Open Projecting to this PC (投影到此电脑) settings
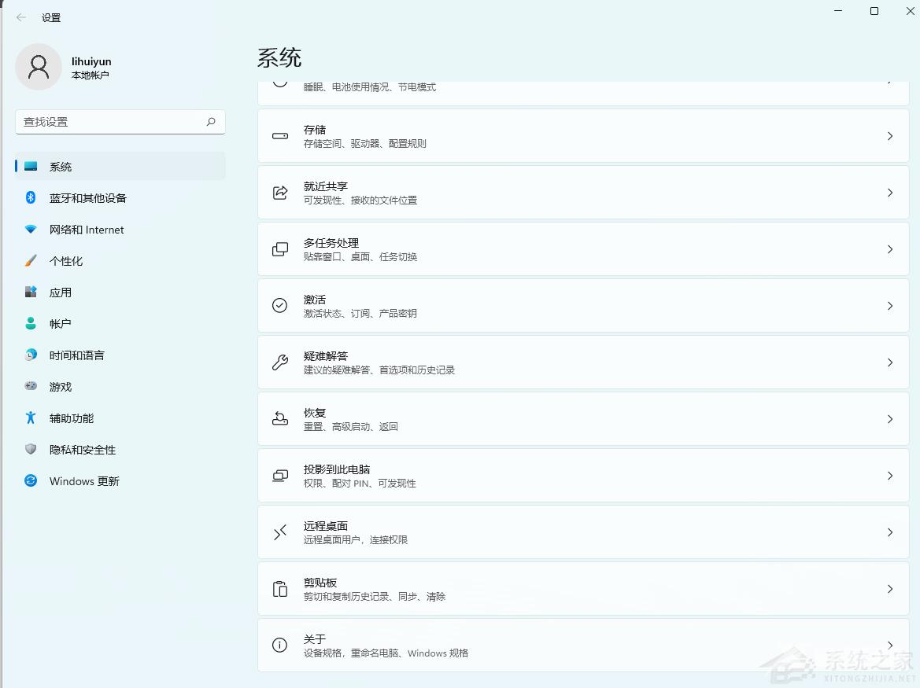 pyautogui.click(x=582, y=475)
